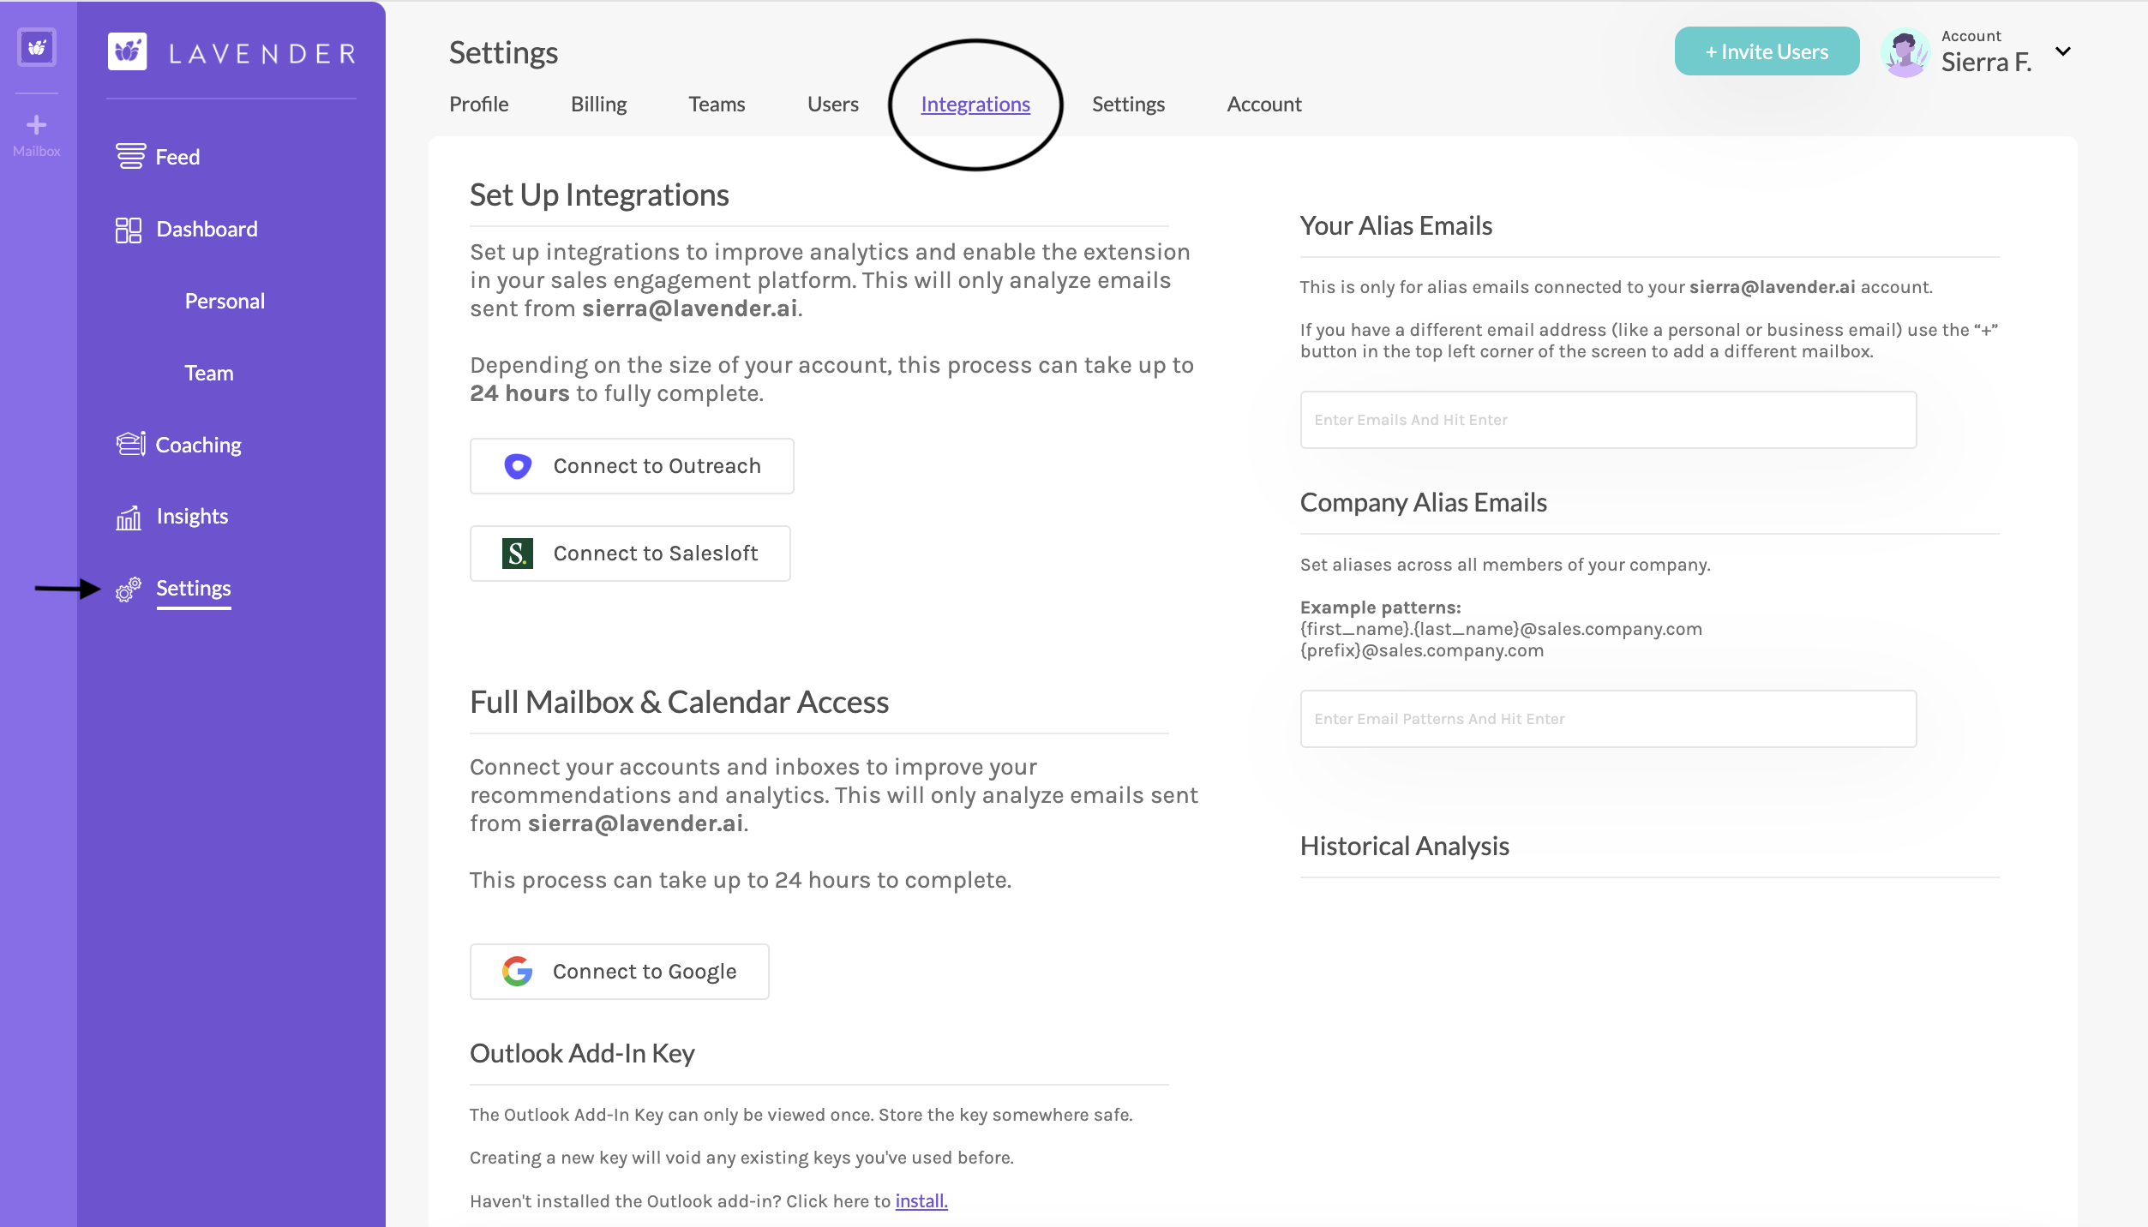Click Connect to Outreach button
2148x1227 pixels.
pyautogui.click(x=632, y=466)
